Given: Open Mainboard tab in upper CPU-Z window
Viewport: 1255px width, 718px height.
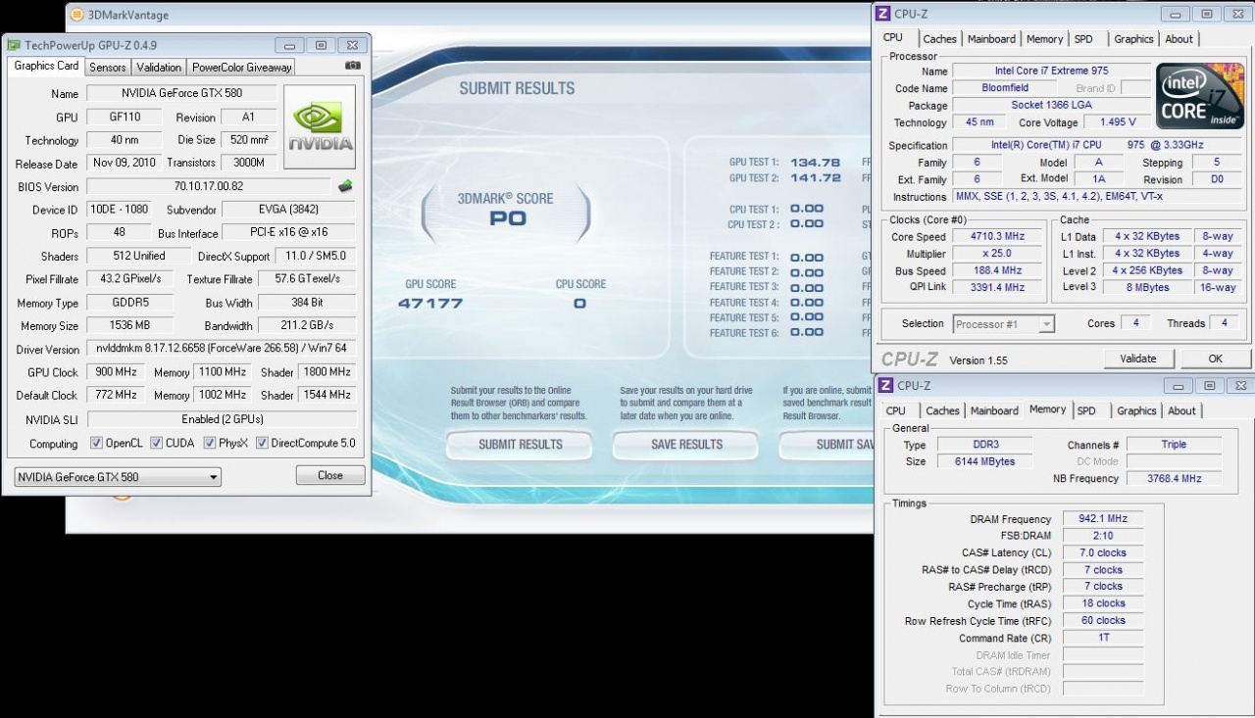Looking at the screenshot, I should [991, 39].
